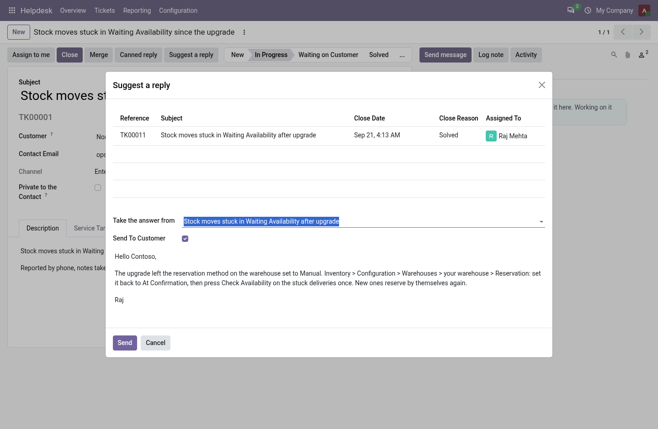658x429 pixels.
Task: Open the Configuration menu
Action: coord(178,10)
